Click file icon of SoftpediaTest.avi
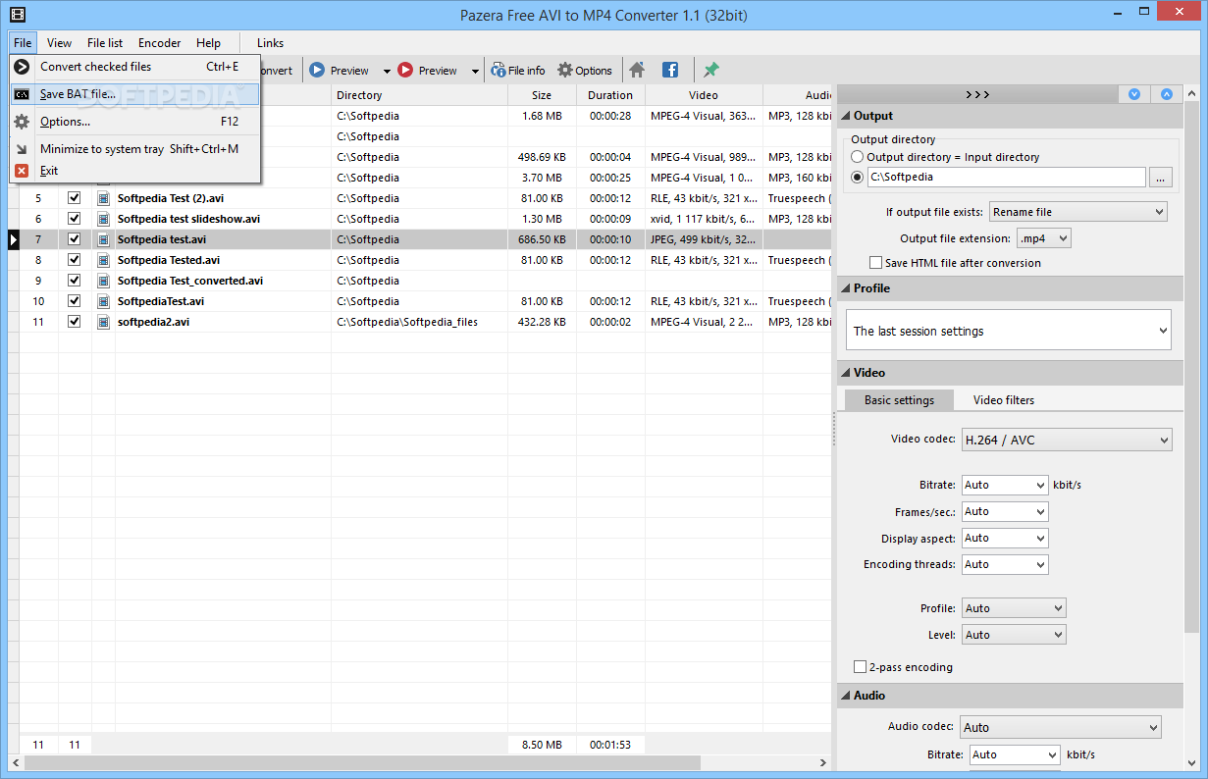The width and height of the screenshot is (1208, 779). tap(103, 301)
